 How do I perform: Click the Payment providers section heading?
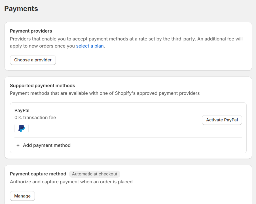31,31
